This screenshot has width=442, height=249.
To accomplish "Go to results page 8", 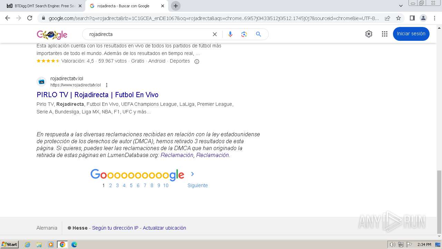I will coord(152,185).
